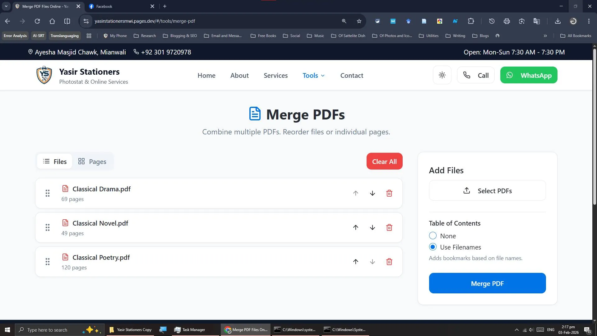Move Classical Novel.pdf up with the arrow
Image resolution: width=597 pixels, height=336 pixels.
[356, 227]
